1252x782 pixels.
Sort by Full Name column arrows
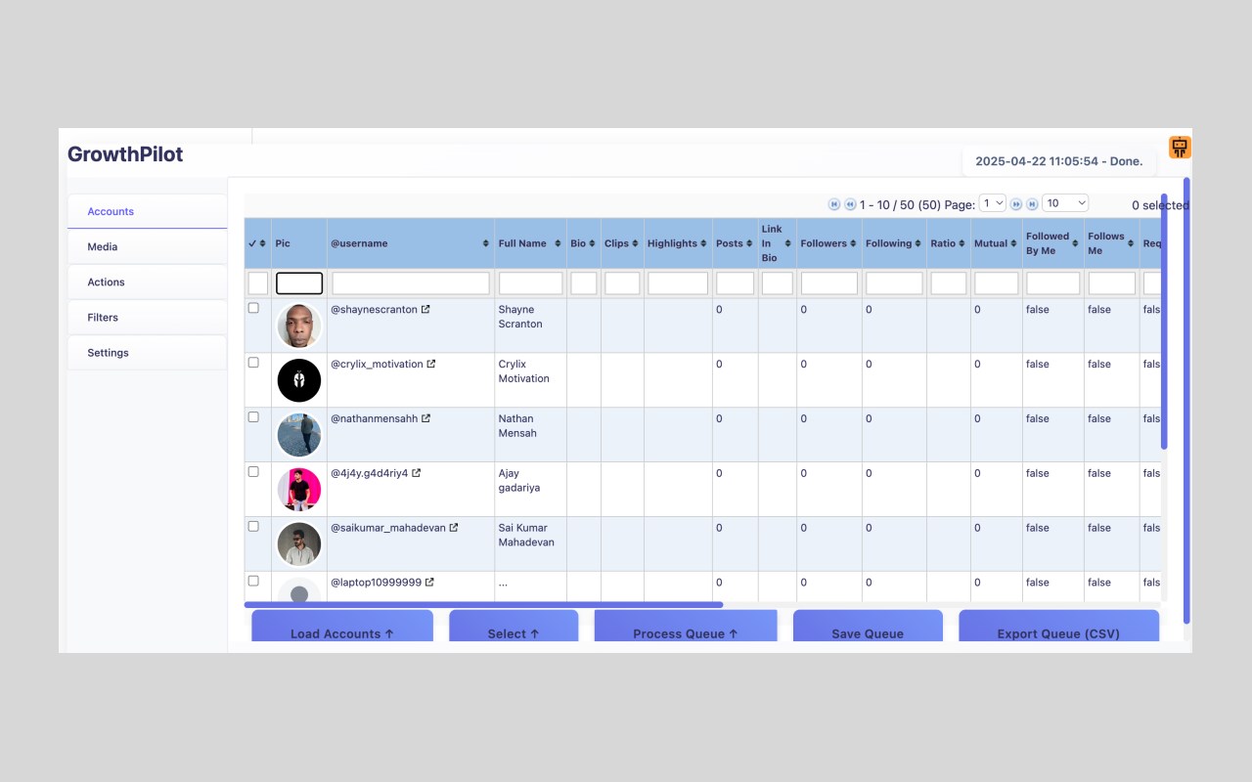coord(558,243)
